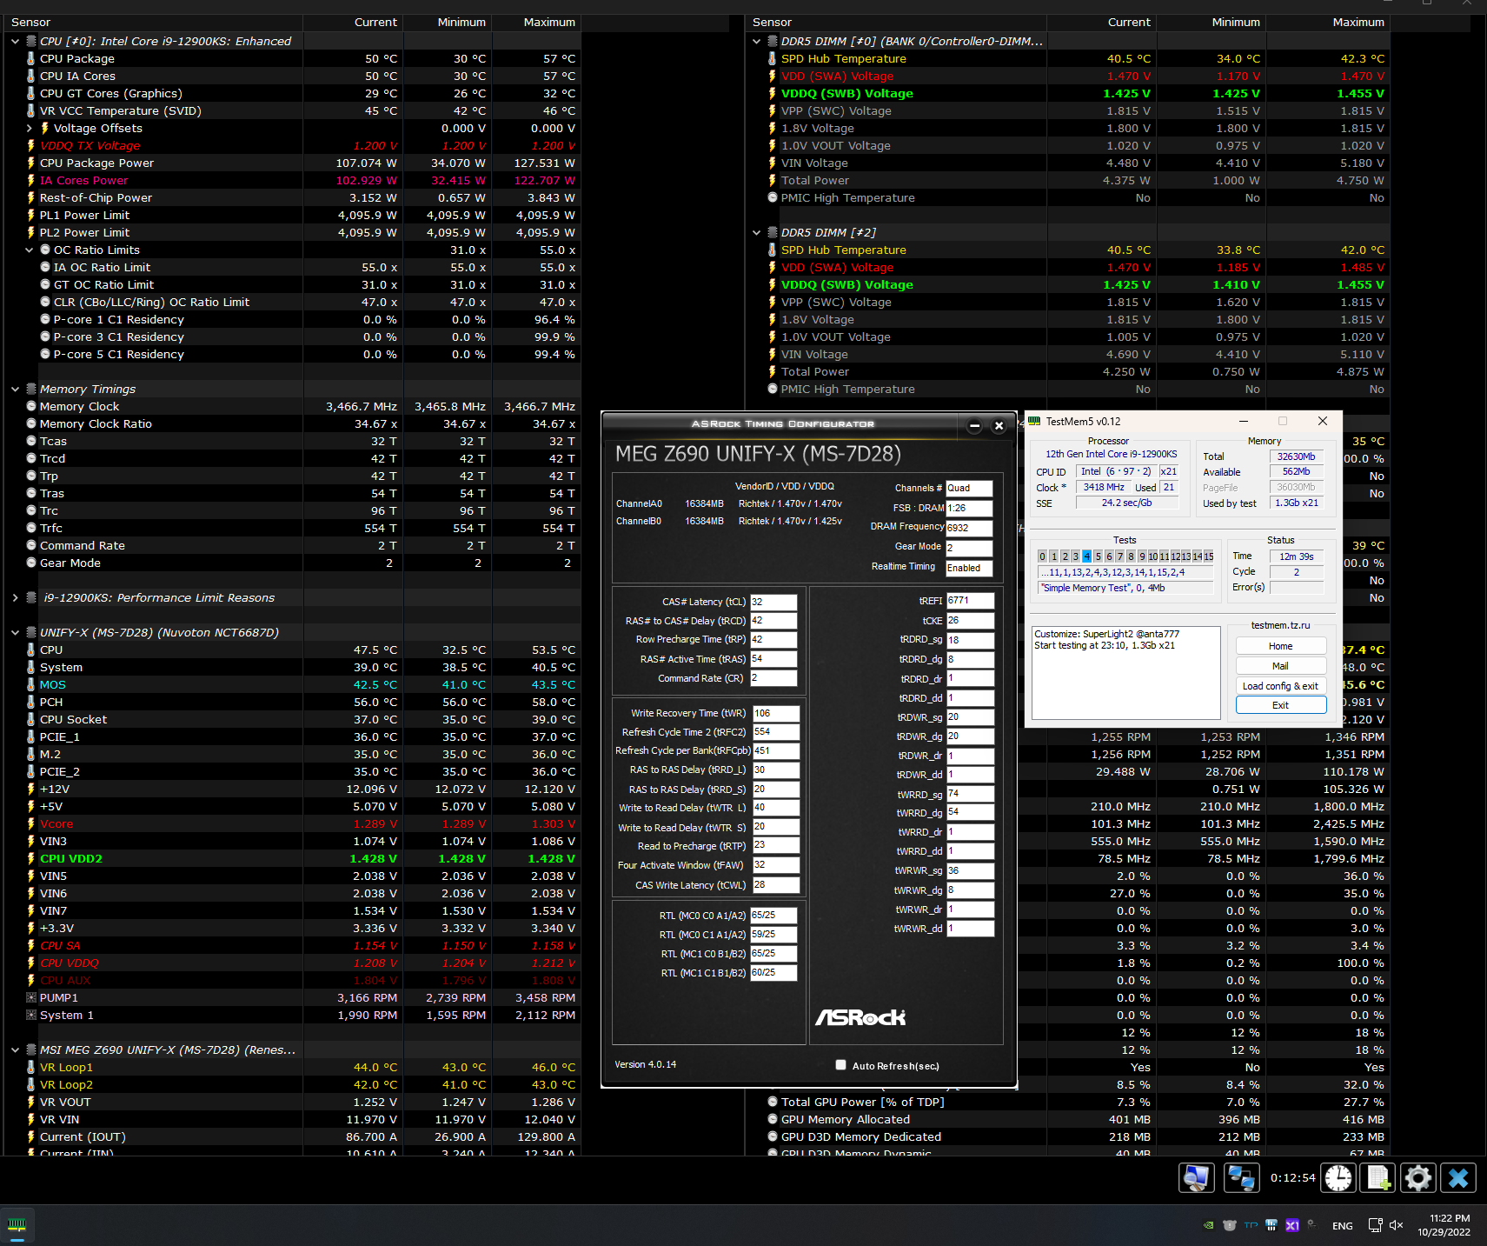Click the TestMem5 title bar app icon
Screen dimensions: 1487x1246
1034,421
